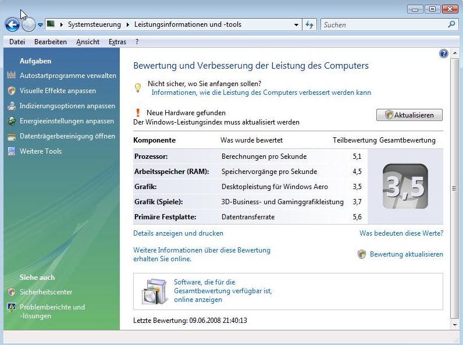Click the Sicherheitscenter shield icon

pos(12,292)
